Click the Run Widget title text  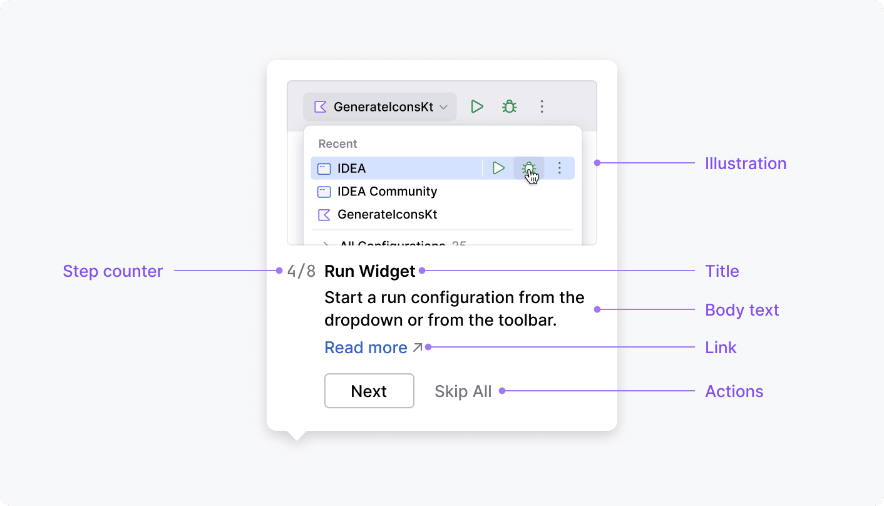coord(369,271)
